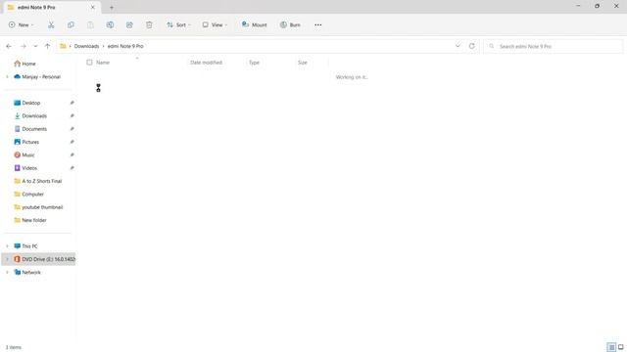Toggle the select all checkbox
The width and height of the screenshot is (627, 352).
point(89,63)
